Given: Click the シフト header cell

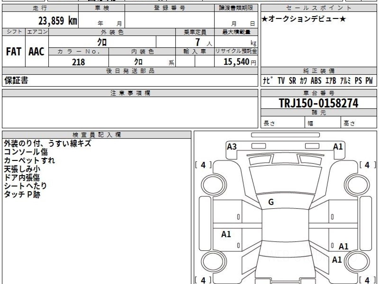Looking at the screenshot, I should [14, 32].
